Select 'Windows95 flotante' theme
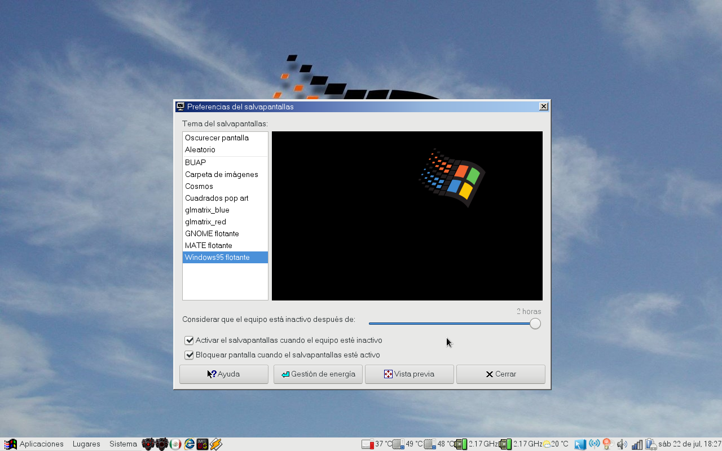Image resolution: width=722 pixels, height=451 pixels. coord(225,258)
